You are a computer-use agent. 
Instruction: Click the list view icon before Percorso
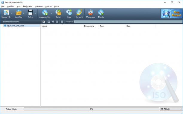[62, 22]
